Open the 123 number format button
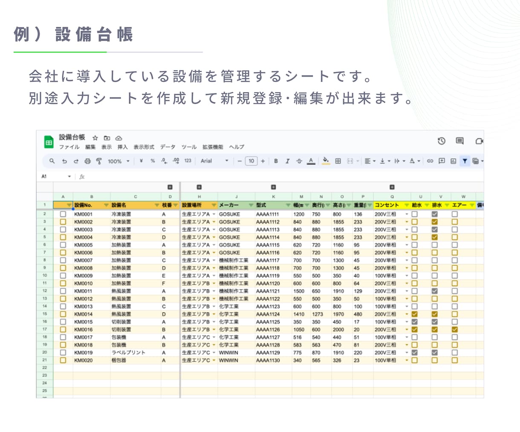This screenshot has height=432, width=520. coord(188,161)
